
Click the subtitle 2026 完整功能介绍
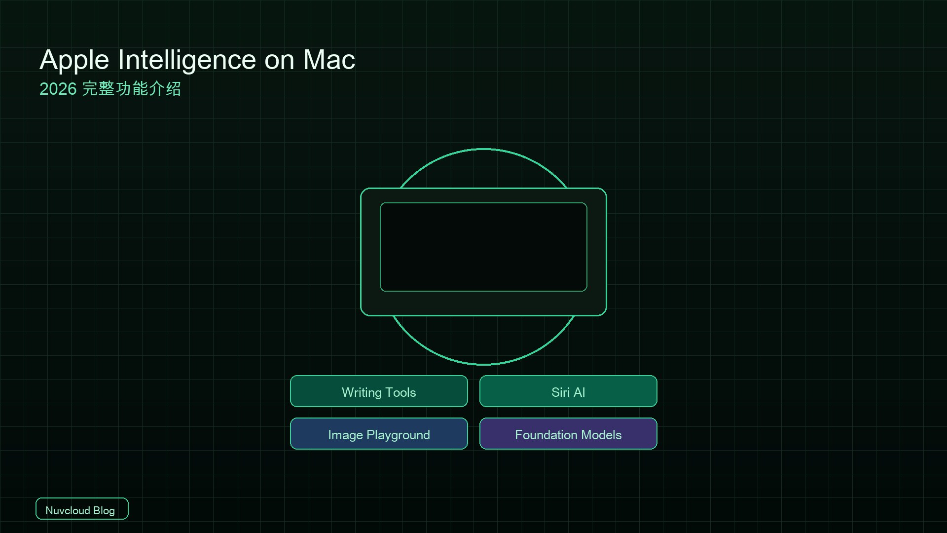point(110,89)
